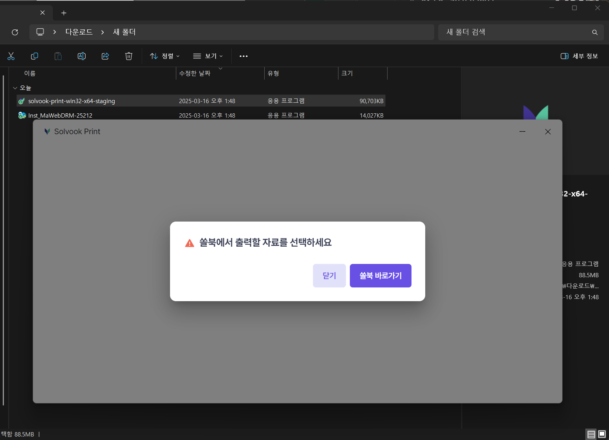
Task: Open the 정렬 sort dropdown
Action: point(165,56)
